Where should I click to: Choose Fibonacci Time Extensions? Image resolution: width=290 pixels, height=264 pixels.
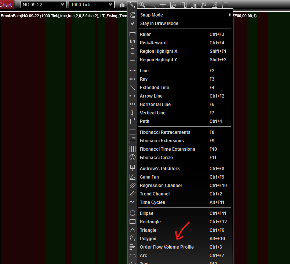pos(180,149)
